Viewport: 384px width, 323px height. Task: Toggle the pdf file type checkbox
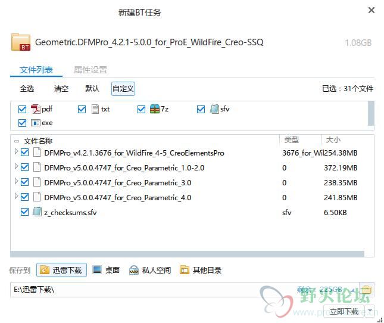click(22, 109)
